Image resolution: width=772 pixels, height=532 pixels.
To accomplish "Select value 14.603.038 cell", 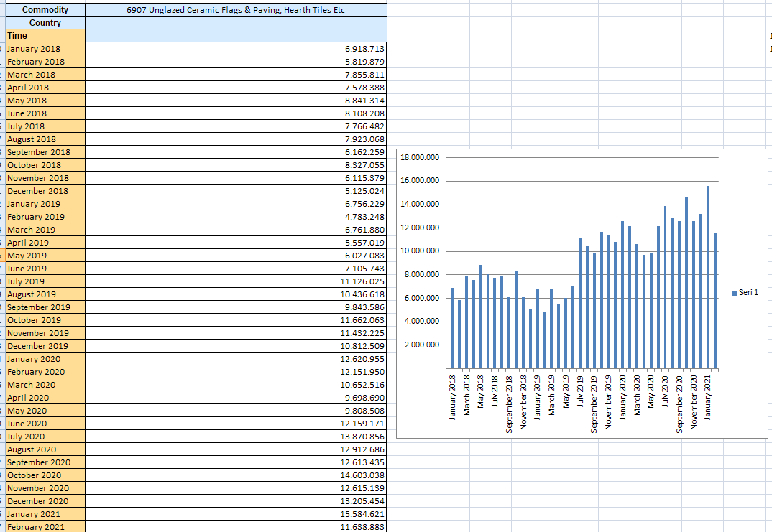I will point(236,475).
